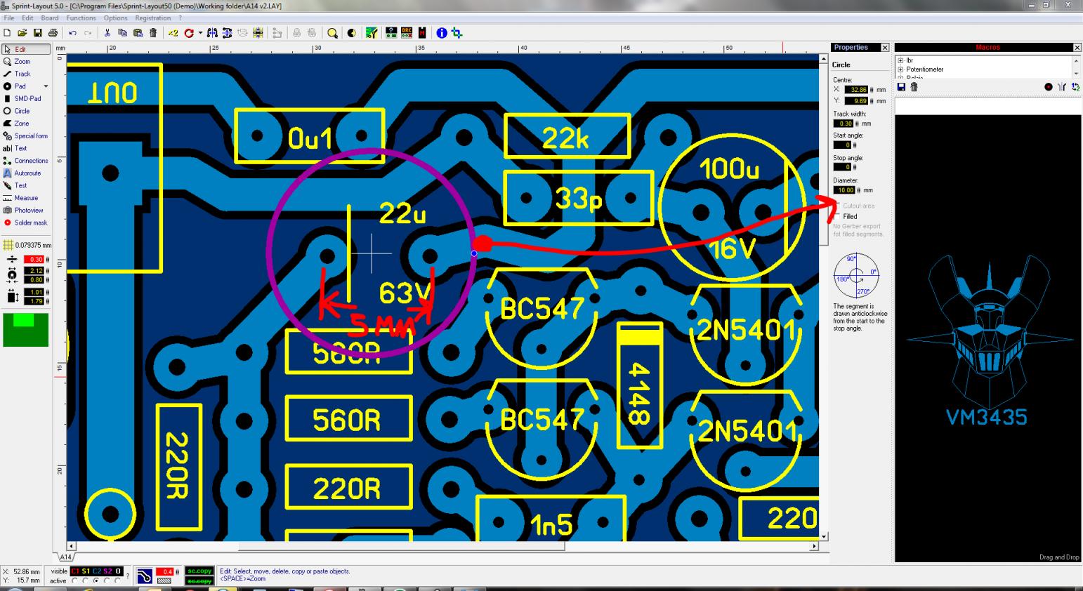
Task: Open the Options menu
Action: (116, 18)
